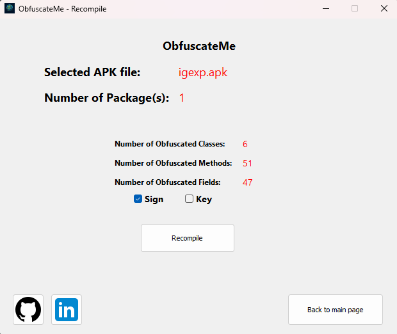This screenshot has height=334, width=397.
Task: Close the ObfuscateMe Recompile window
Action: (x=384, y=9)
